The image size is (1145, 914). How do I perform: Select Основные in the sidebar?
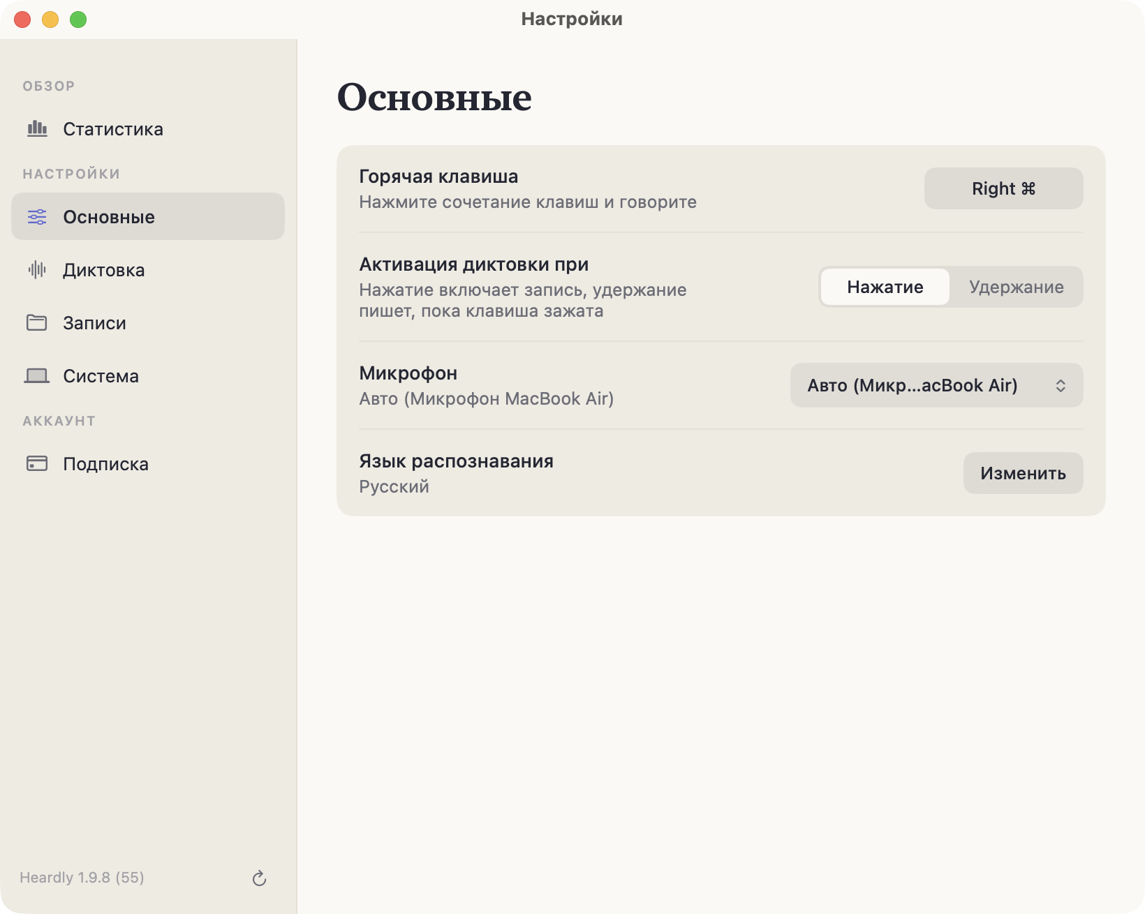[148, 217]
